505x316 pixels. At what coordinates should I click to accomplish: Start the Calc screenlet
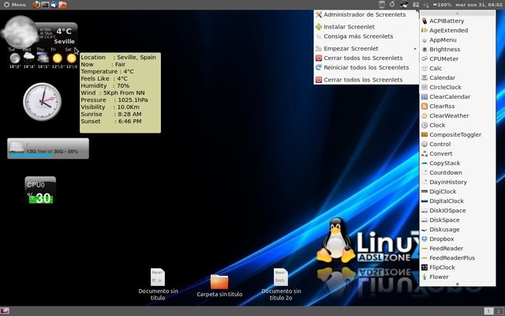(x=458, y=69)
